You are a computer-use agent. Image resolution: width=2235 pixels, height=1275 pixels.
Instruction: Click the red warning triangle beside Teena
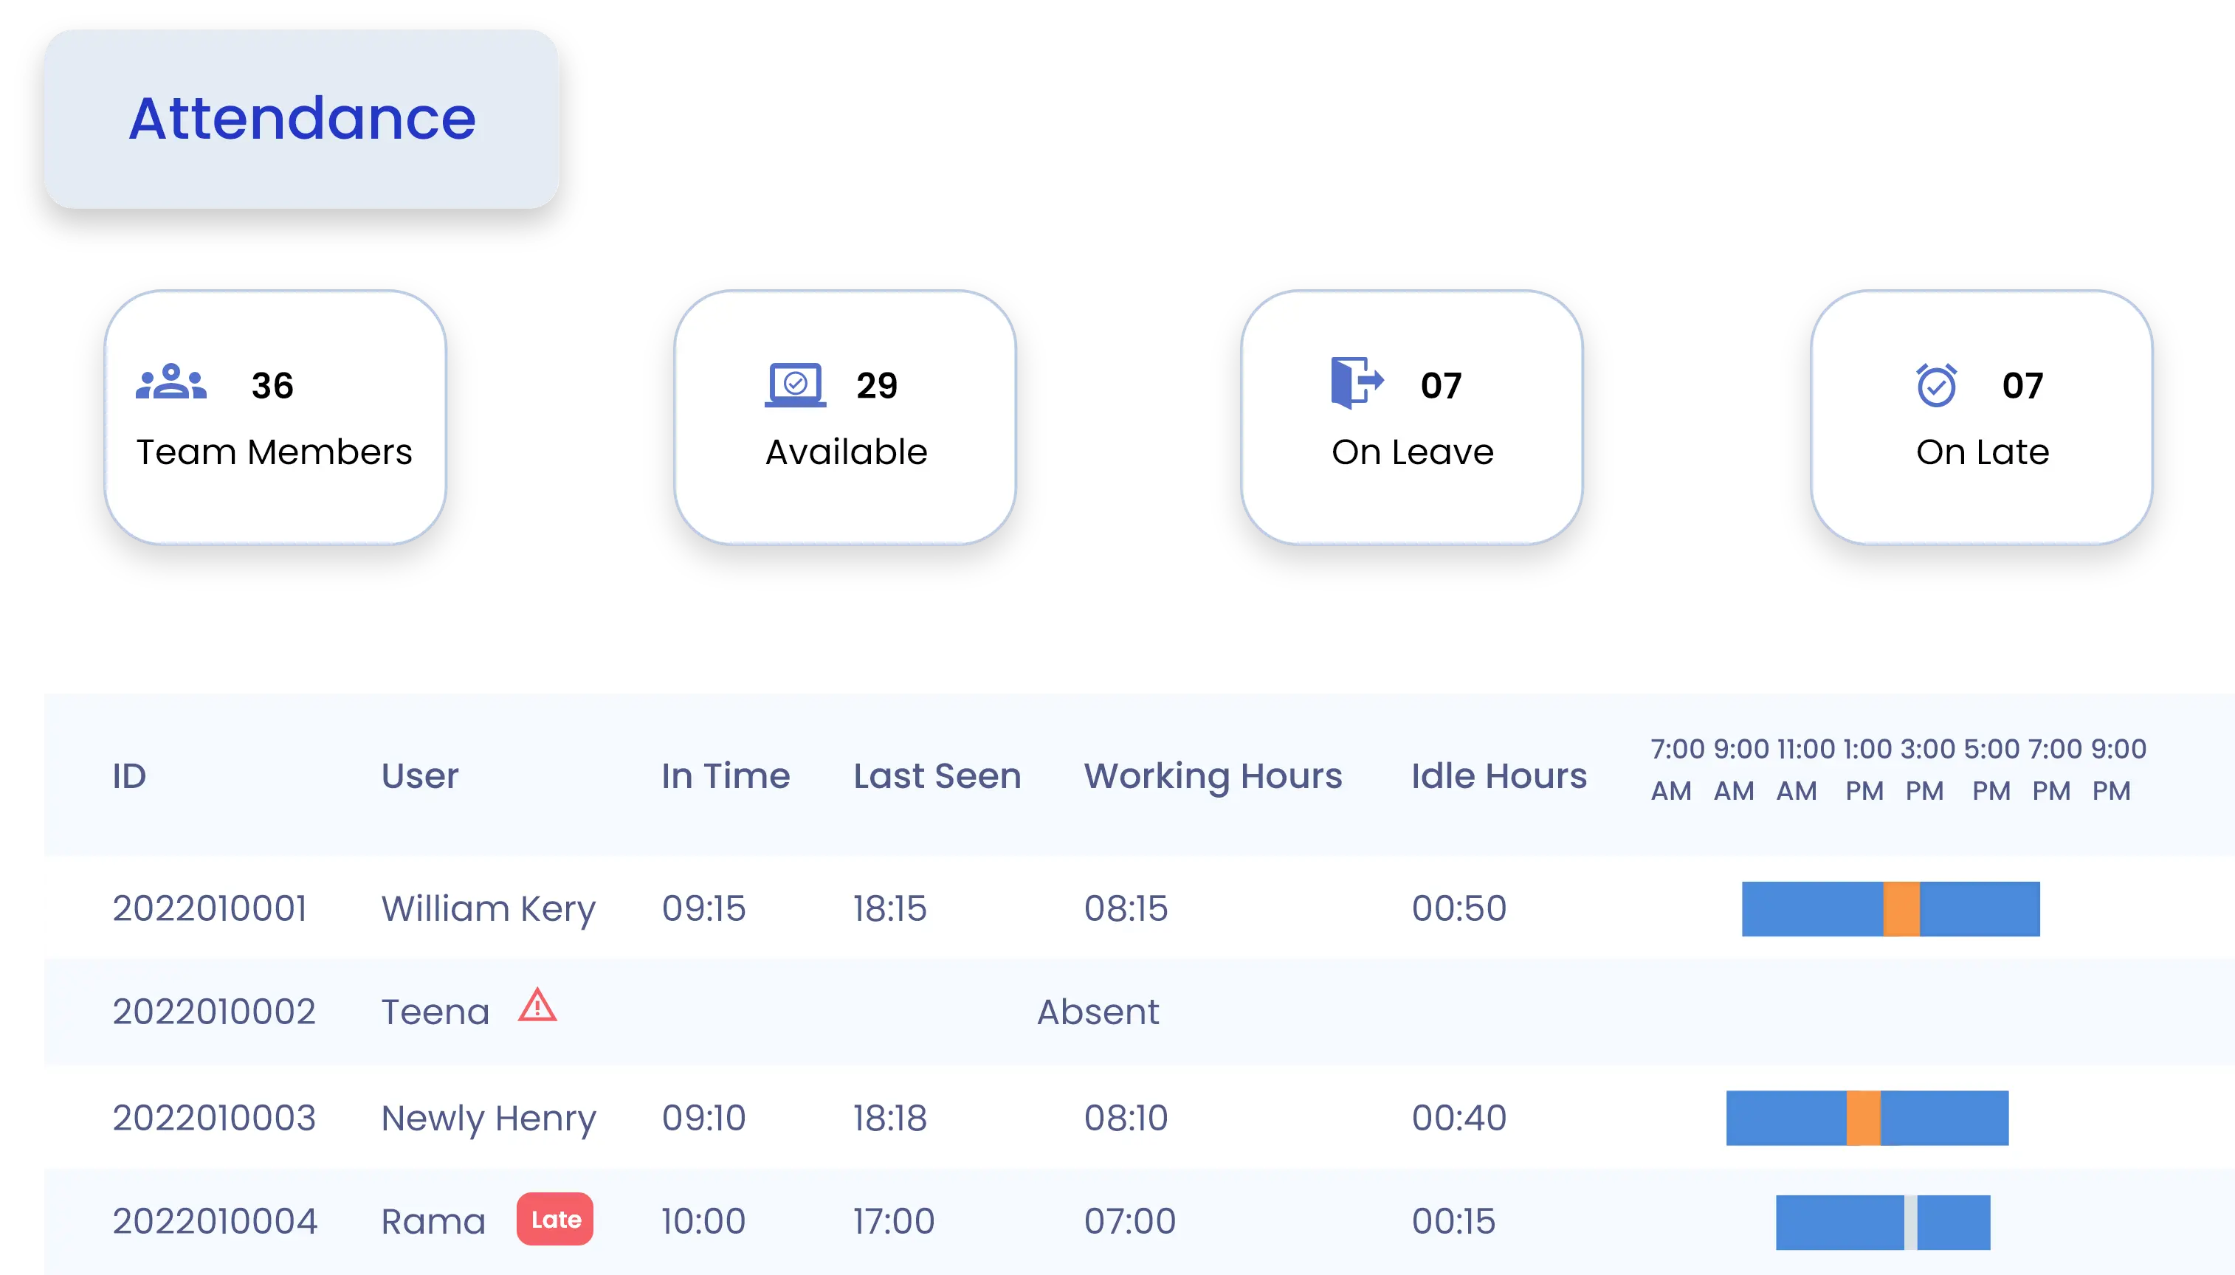pos(537,1005)
